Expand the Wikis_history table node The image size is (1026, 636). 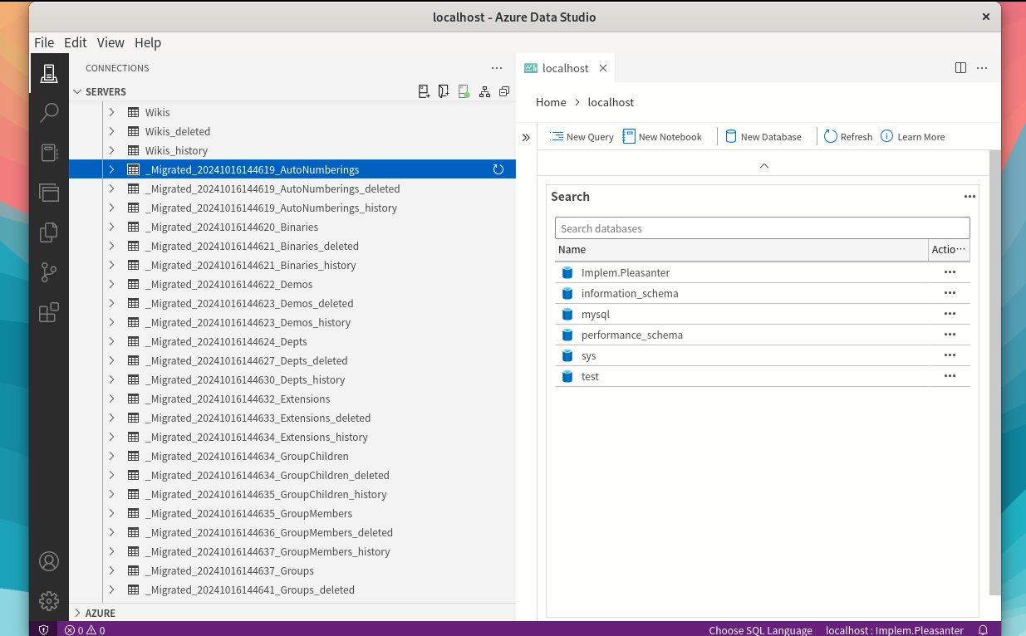[x=111, y=150]
